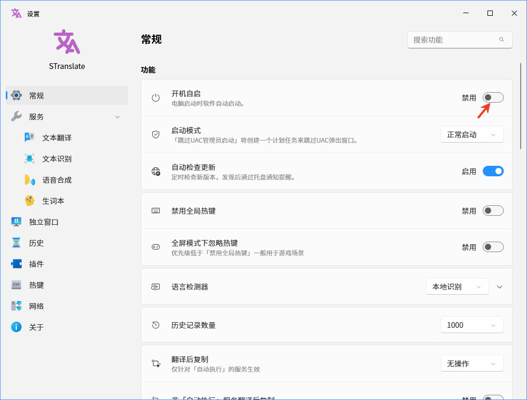Click the 生词本 icon in sidebar

pyautogui.click(x=30, y=201)
